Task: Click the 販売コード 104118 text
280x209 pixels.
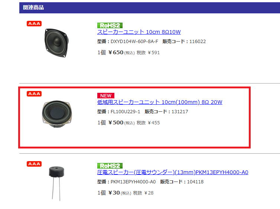Action: click(x=182, y=182)
